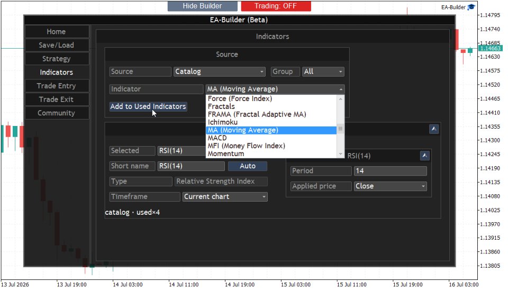This screenshot has height=290, width=508.
Task: Click the list scrollbar up arrow
Action: [340, 99]
